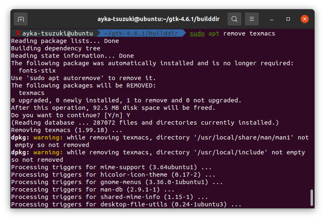Click the line 'Removing texmacs (1.99.18) ...'

[x=67, y=130]
